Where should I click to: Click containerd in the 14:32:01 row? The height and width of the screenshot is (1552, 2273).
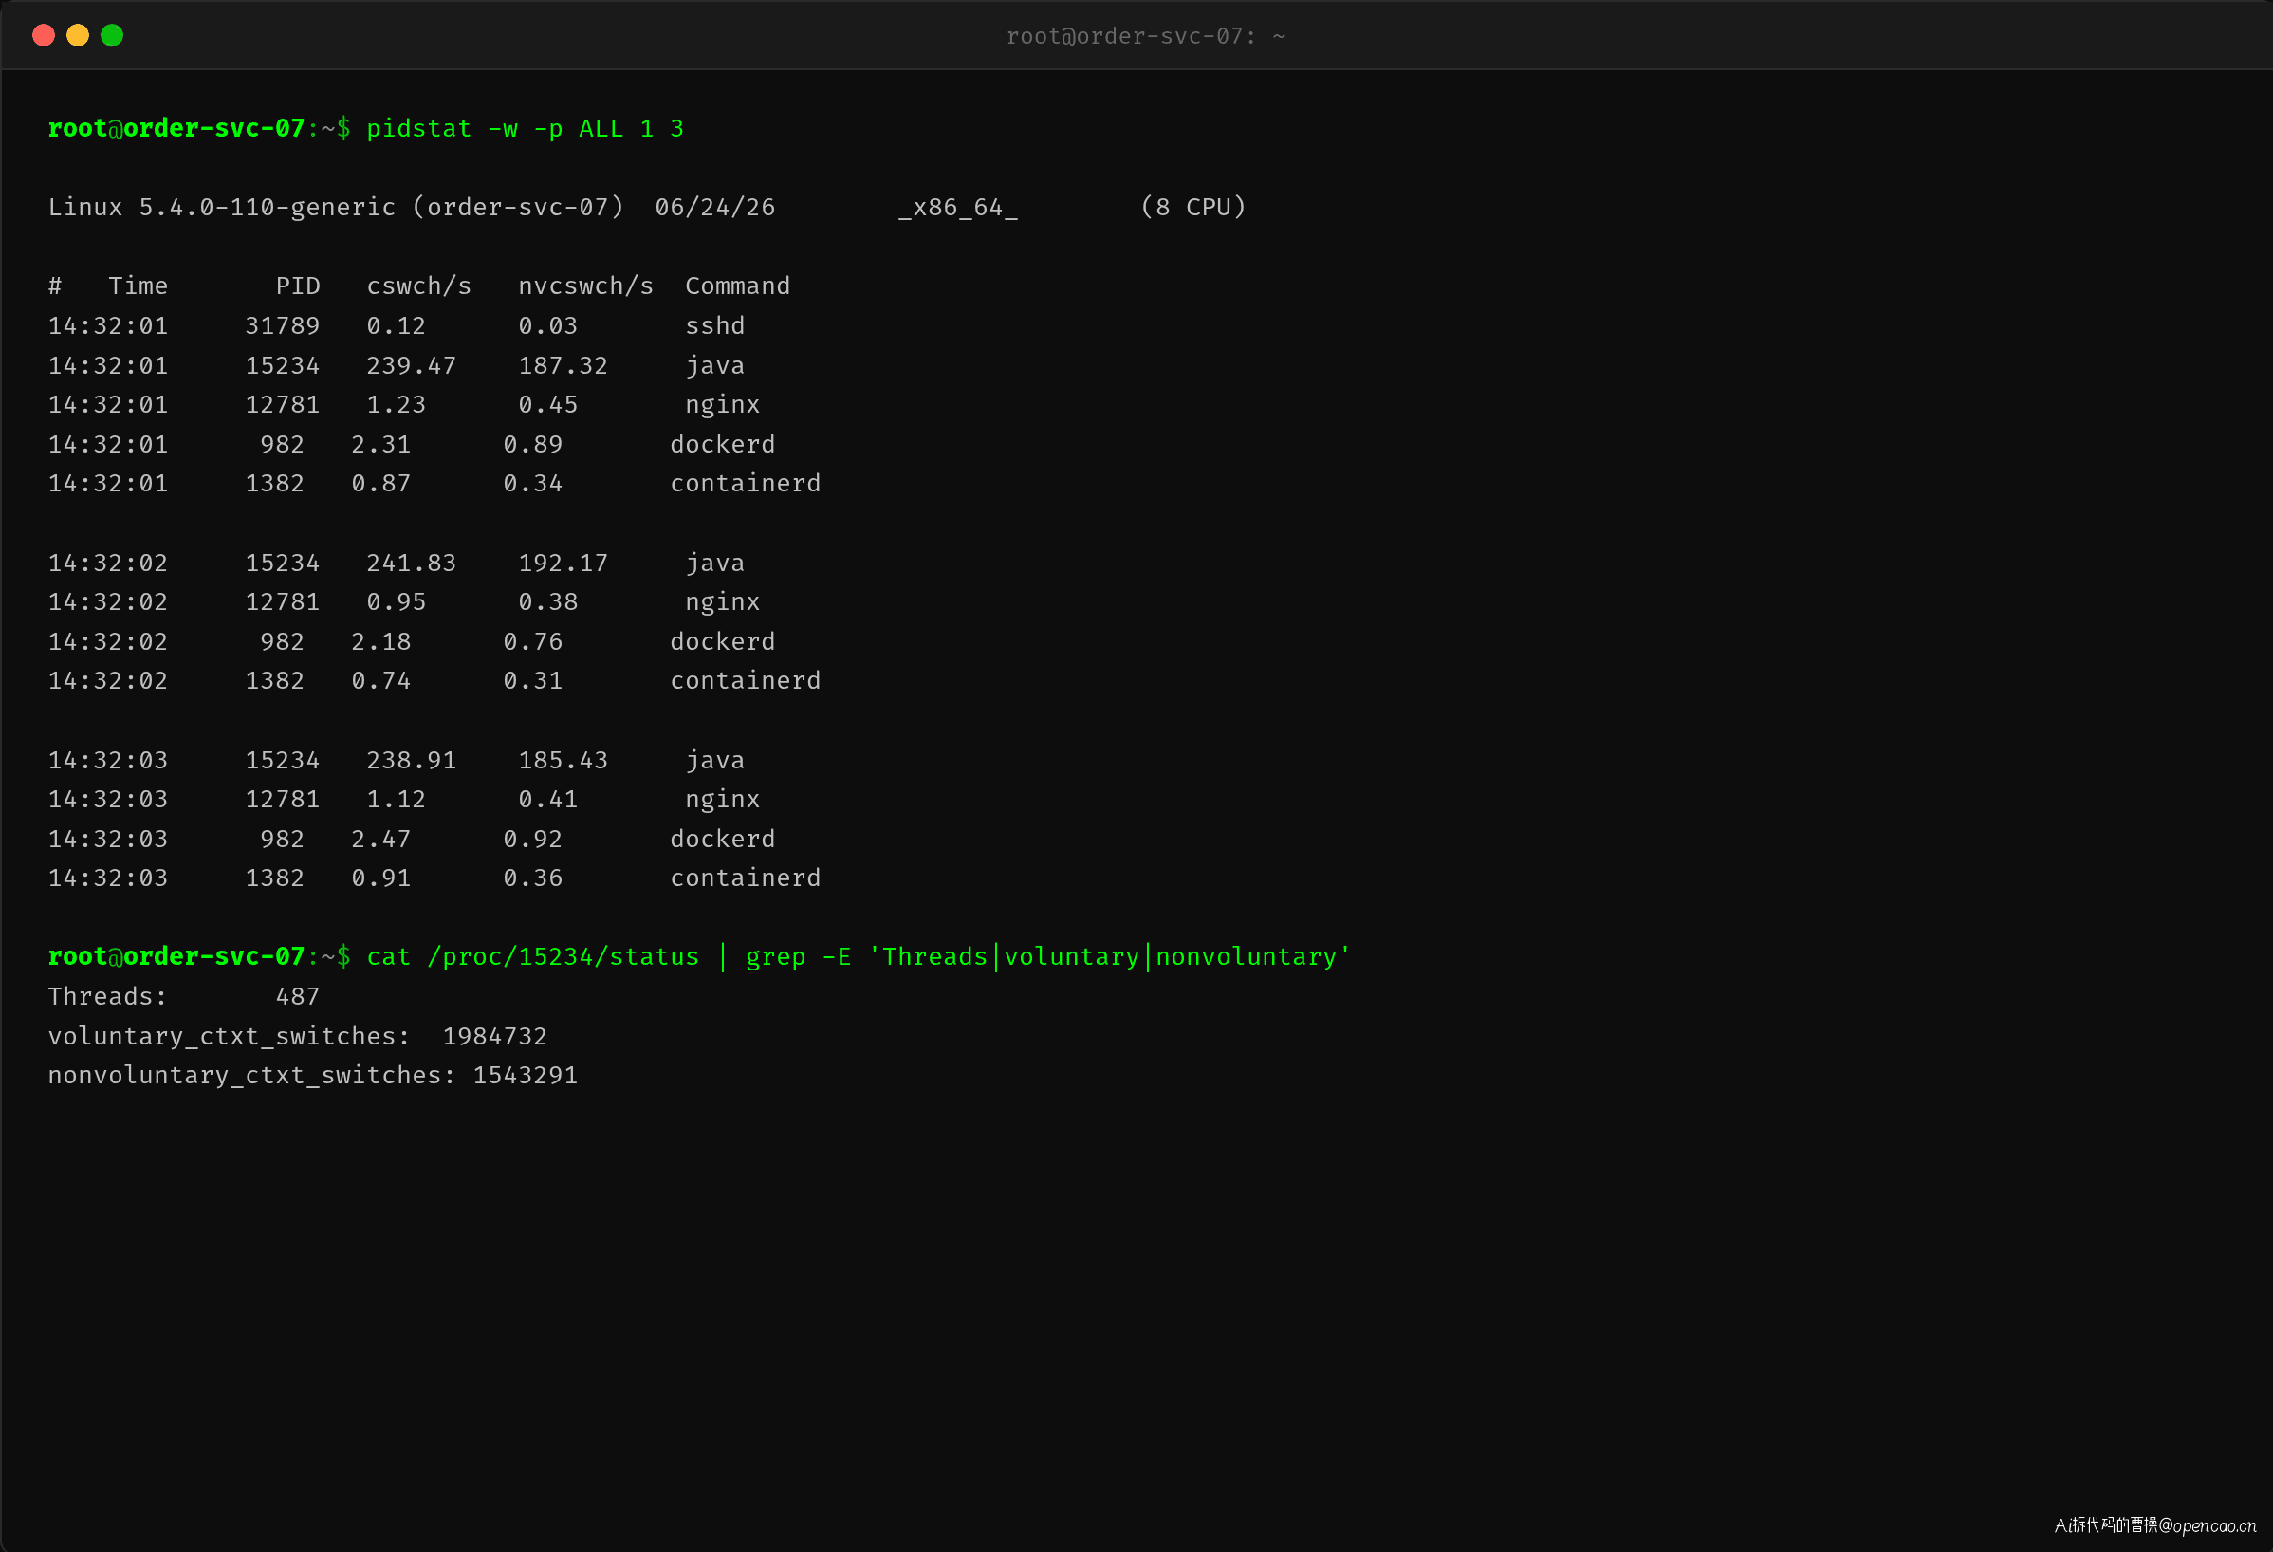click(x=746, y=484)
